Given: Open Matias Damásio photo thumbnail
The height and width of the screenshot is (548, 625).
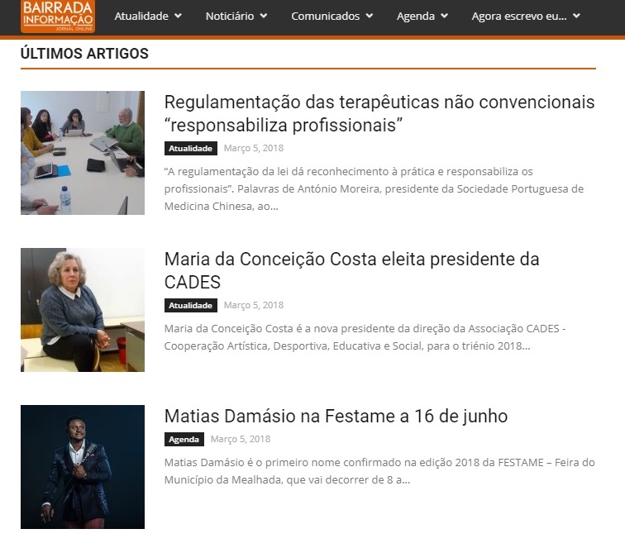Looking at the screenshot, I should pyautogui.click(x=83, y=467).
